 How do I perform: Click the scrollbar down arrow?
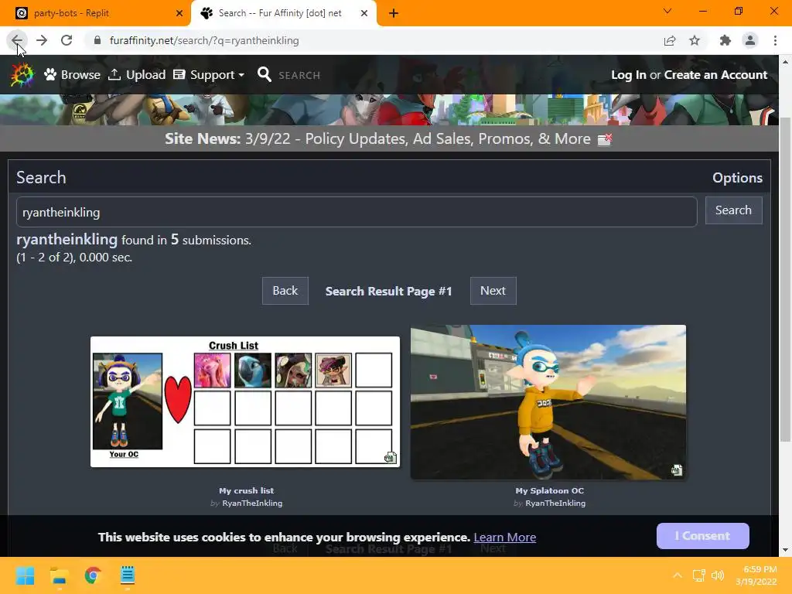coord(785,550)
